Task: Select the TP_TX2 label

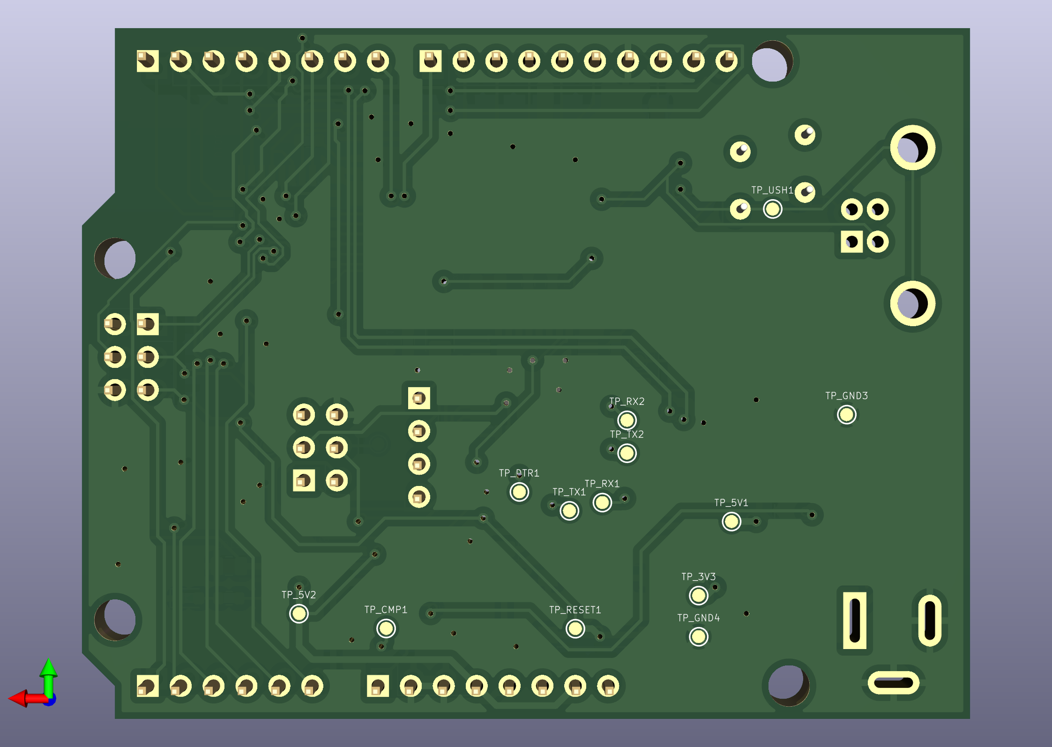Action: [x=627, y=434]
